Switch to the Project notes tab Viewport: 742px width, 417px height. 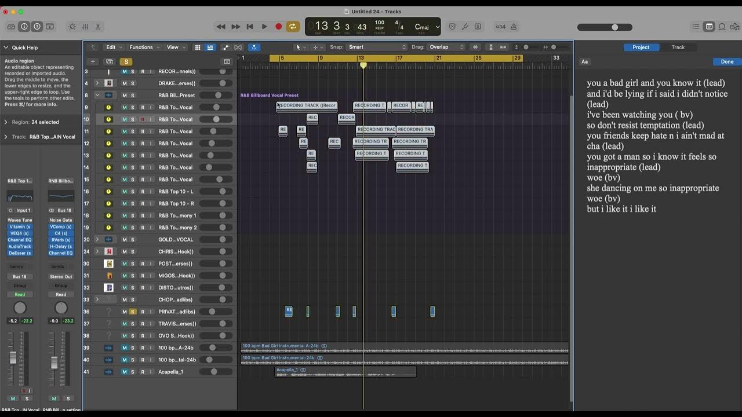[641, 47]
